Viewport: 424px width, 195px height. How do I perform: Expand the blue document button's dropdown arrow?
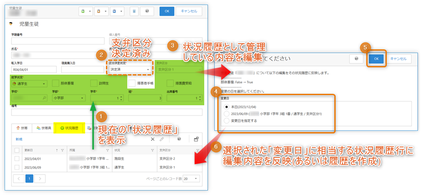pos(121,11)
